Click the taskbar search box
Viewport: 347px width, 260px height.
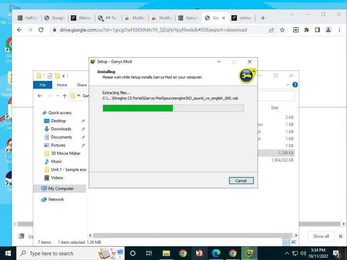[70, 253]
